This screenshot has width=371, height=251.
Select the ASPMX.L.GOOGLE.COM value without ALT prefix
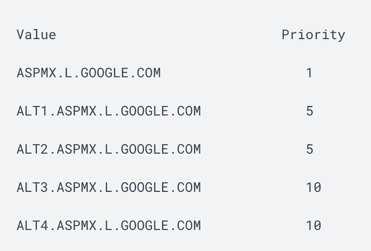89,73
